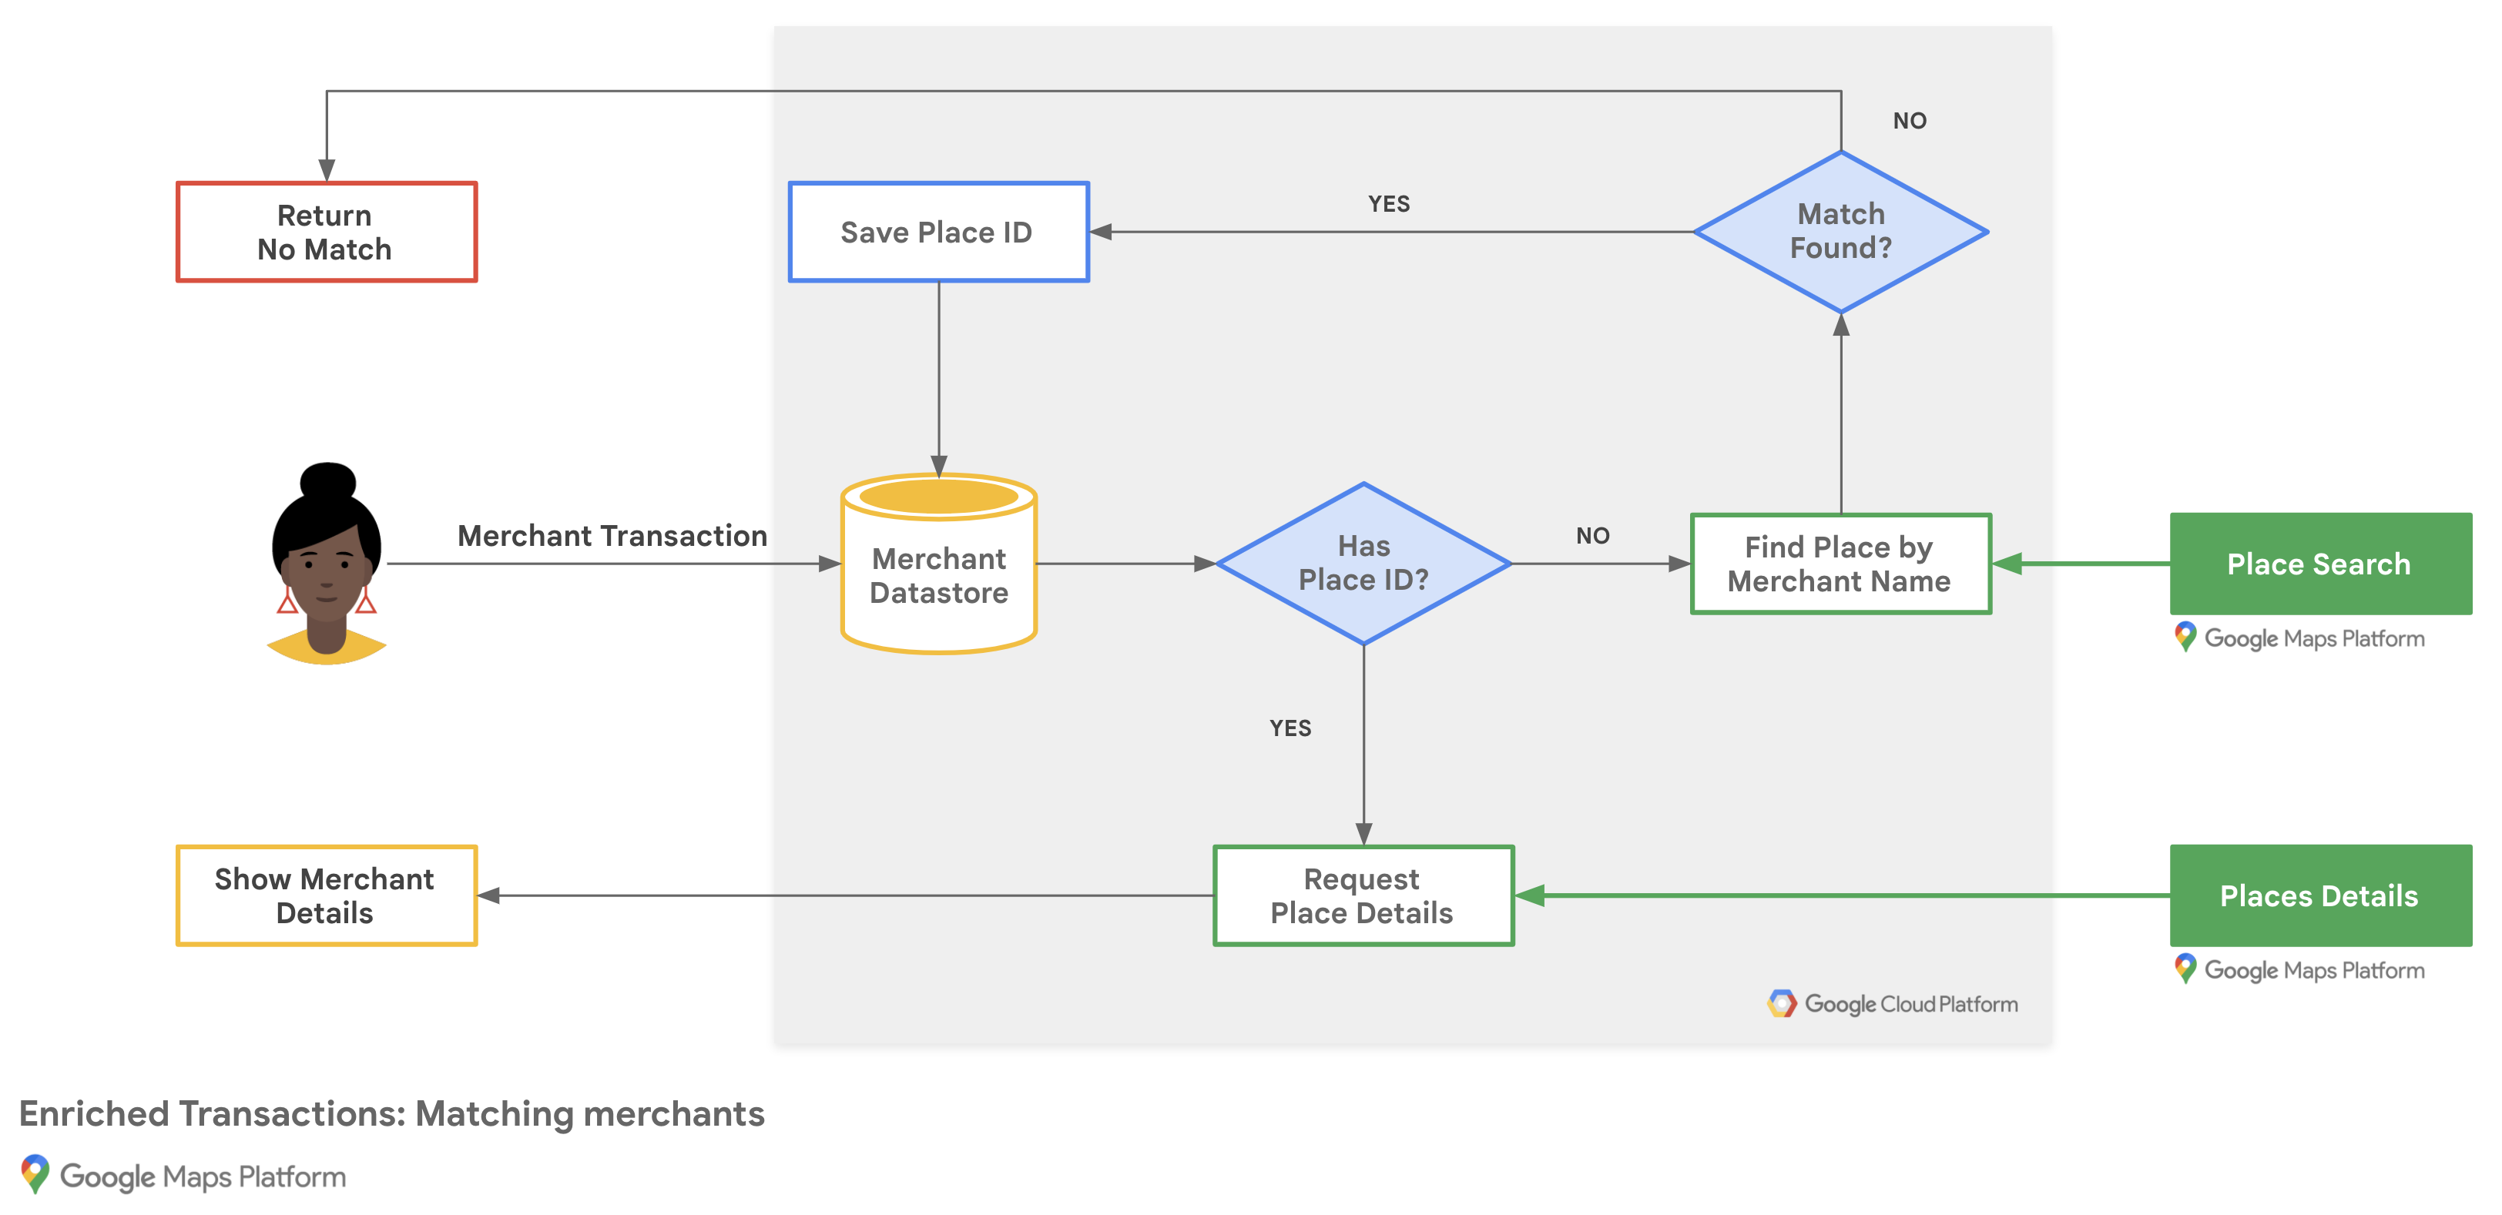Click the Save Place ID box
The width and height of the screenshot is (2502, 1215).
(938, 232)
